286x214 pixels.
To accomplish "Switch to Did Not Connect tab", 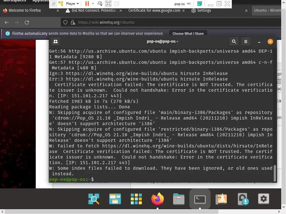I will [91, 10].
